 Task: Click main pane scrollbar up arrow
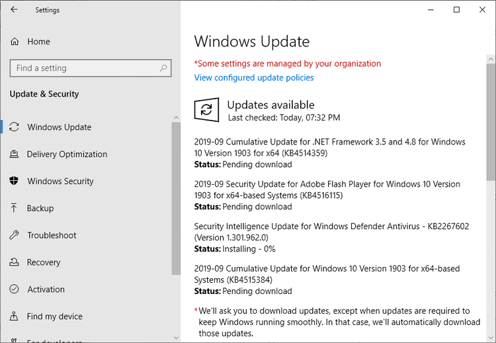click(x=491, y=59)
